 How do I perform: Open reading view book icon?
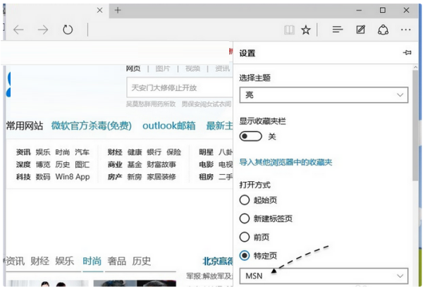(x=288, y=30)
